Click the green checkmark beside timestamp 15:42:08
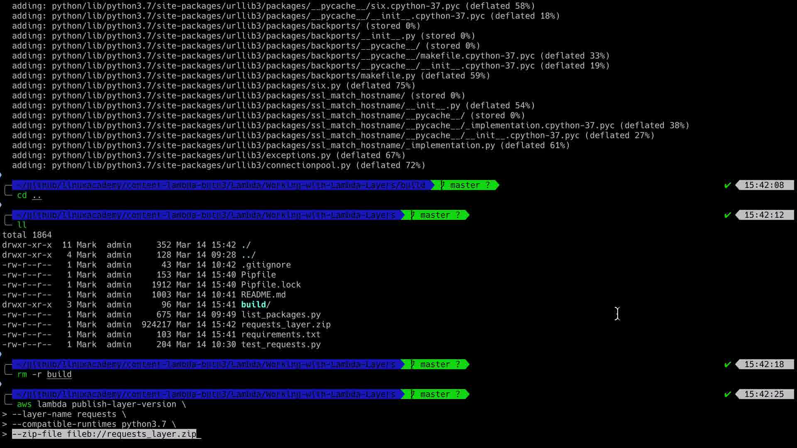The width and height of the screenshot is (797, 448). [x=727, y=185]
